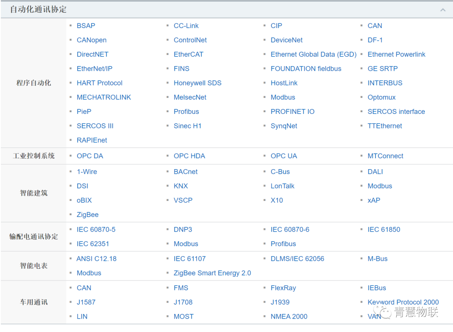Click the M-Bus link
The height and width of the screenshot is (332, 453).
(x=377, y=259)
